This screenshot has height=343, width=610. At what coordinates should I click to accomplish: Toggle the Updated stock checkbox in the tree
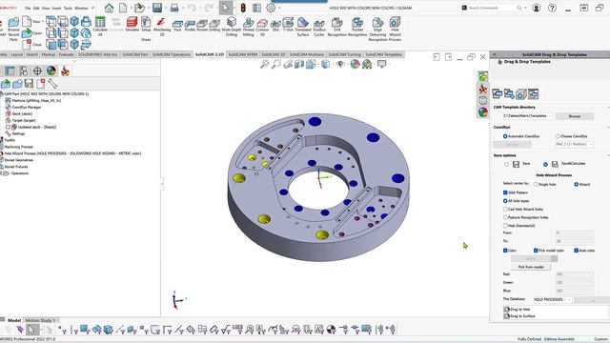8,127
